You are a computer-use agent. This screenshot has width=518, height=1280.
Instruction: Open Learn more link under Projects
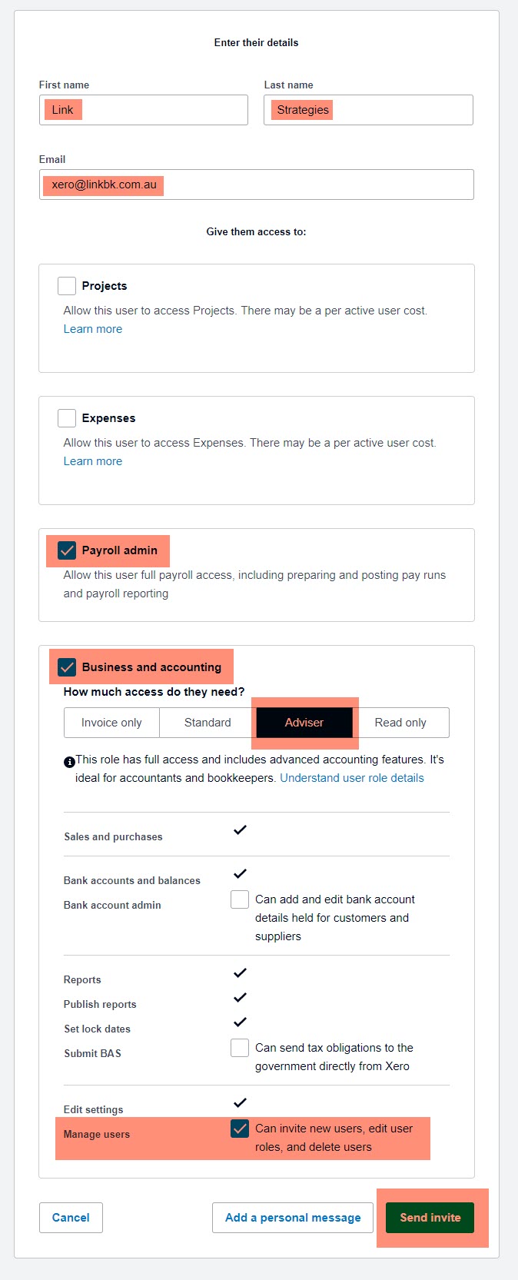pyautogui.click(x=93, y=329)
